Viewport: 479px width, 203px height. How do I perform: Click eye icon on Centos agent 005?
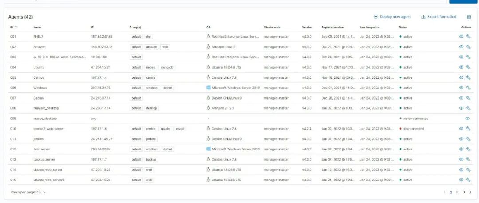pos(461,77)
